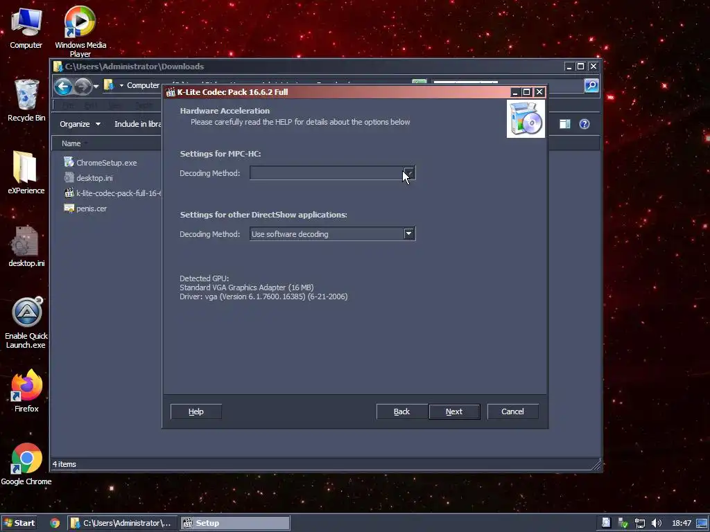Click the ChromeSetup.exe file icon

click(69, 162)
